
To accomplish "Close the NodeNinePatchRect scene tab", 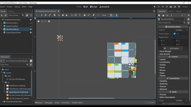I will (58, 11).
